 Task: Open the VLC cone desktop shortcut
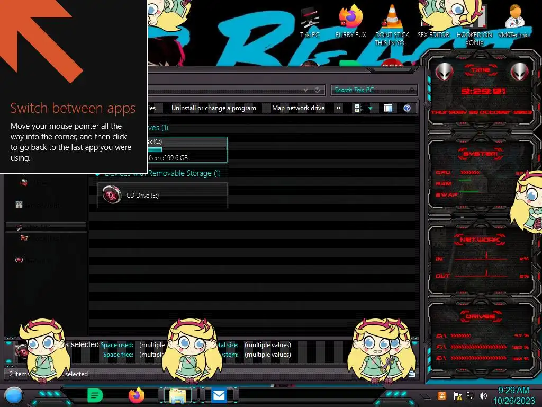(x=392, y=25)
